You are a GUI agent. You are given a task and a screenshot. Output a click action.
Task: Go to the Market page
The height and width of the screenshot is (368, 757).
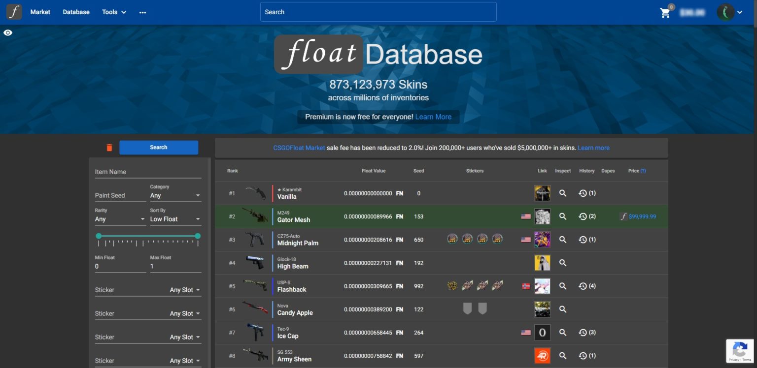tap(40, 12)
